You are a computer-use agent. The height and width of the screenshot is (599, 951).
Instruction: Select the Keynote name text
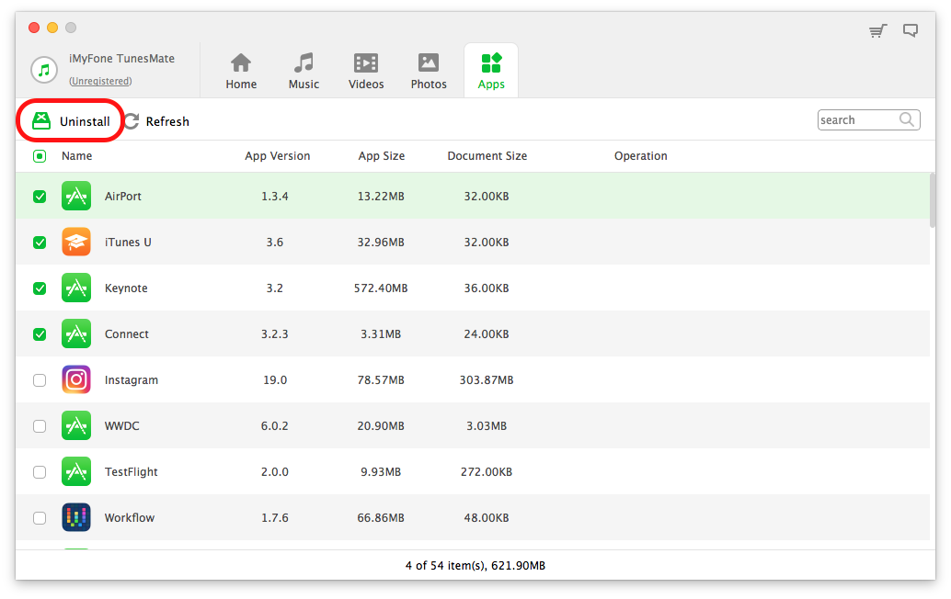(126, 288)
